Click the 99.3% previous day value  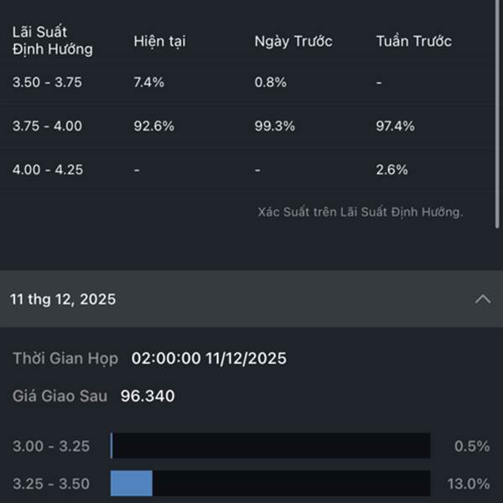click(274, 126)
